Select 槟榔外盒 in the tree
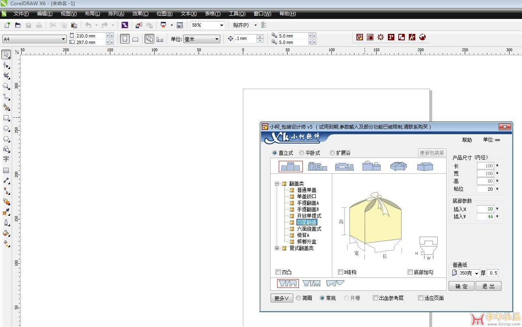Viewport: 522px width, 327px height. point(307,242)
